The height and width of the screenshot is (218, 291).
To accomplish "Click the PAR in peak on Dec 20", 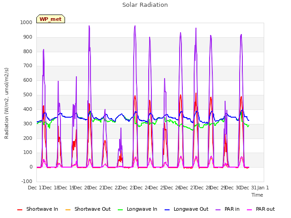I will tap(89, 26).
